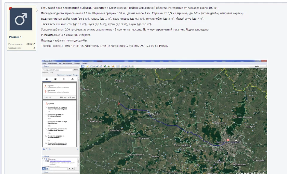Image resolution: width=287 pixels, height=174 pixels.
Task: Click the hide sidebar toolbar icon
Action: tap(82, 66)
